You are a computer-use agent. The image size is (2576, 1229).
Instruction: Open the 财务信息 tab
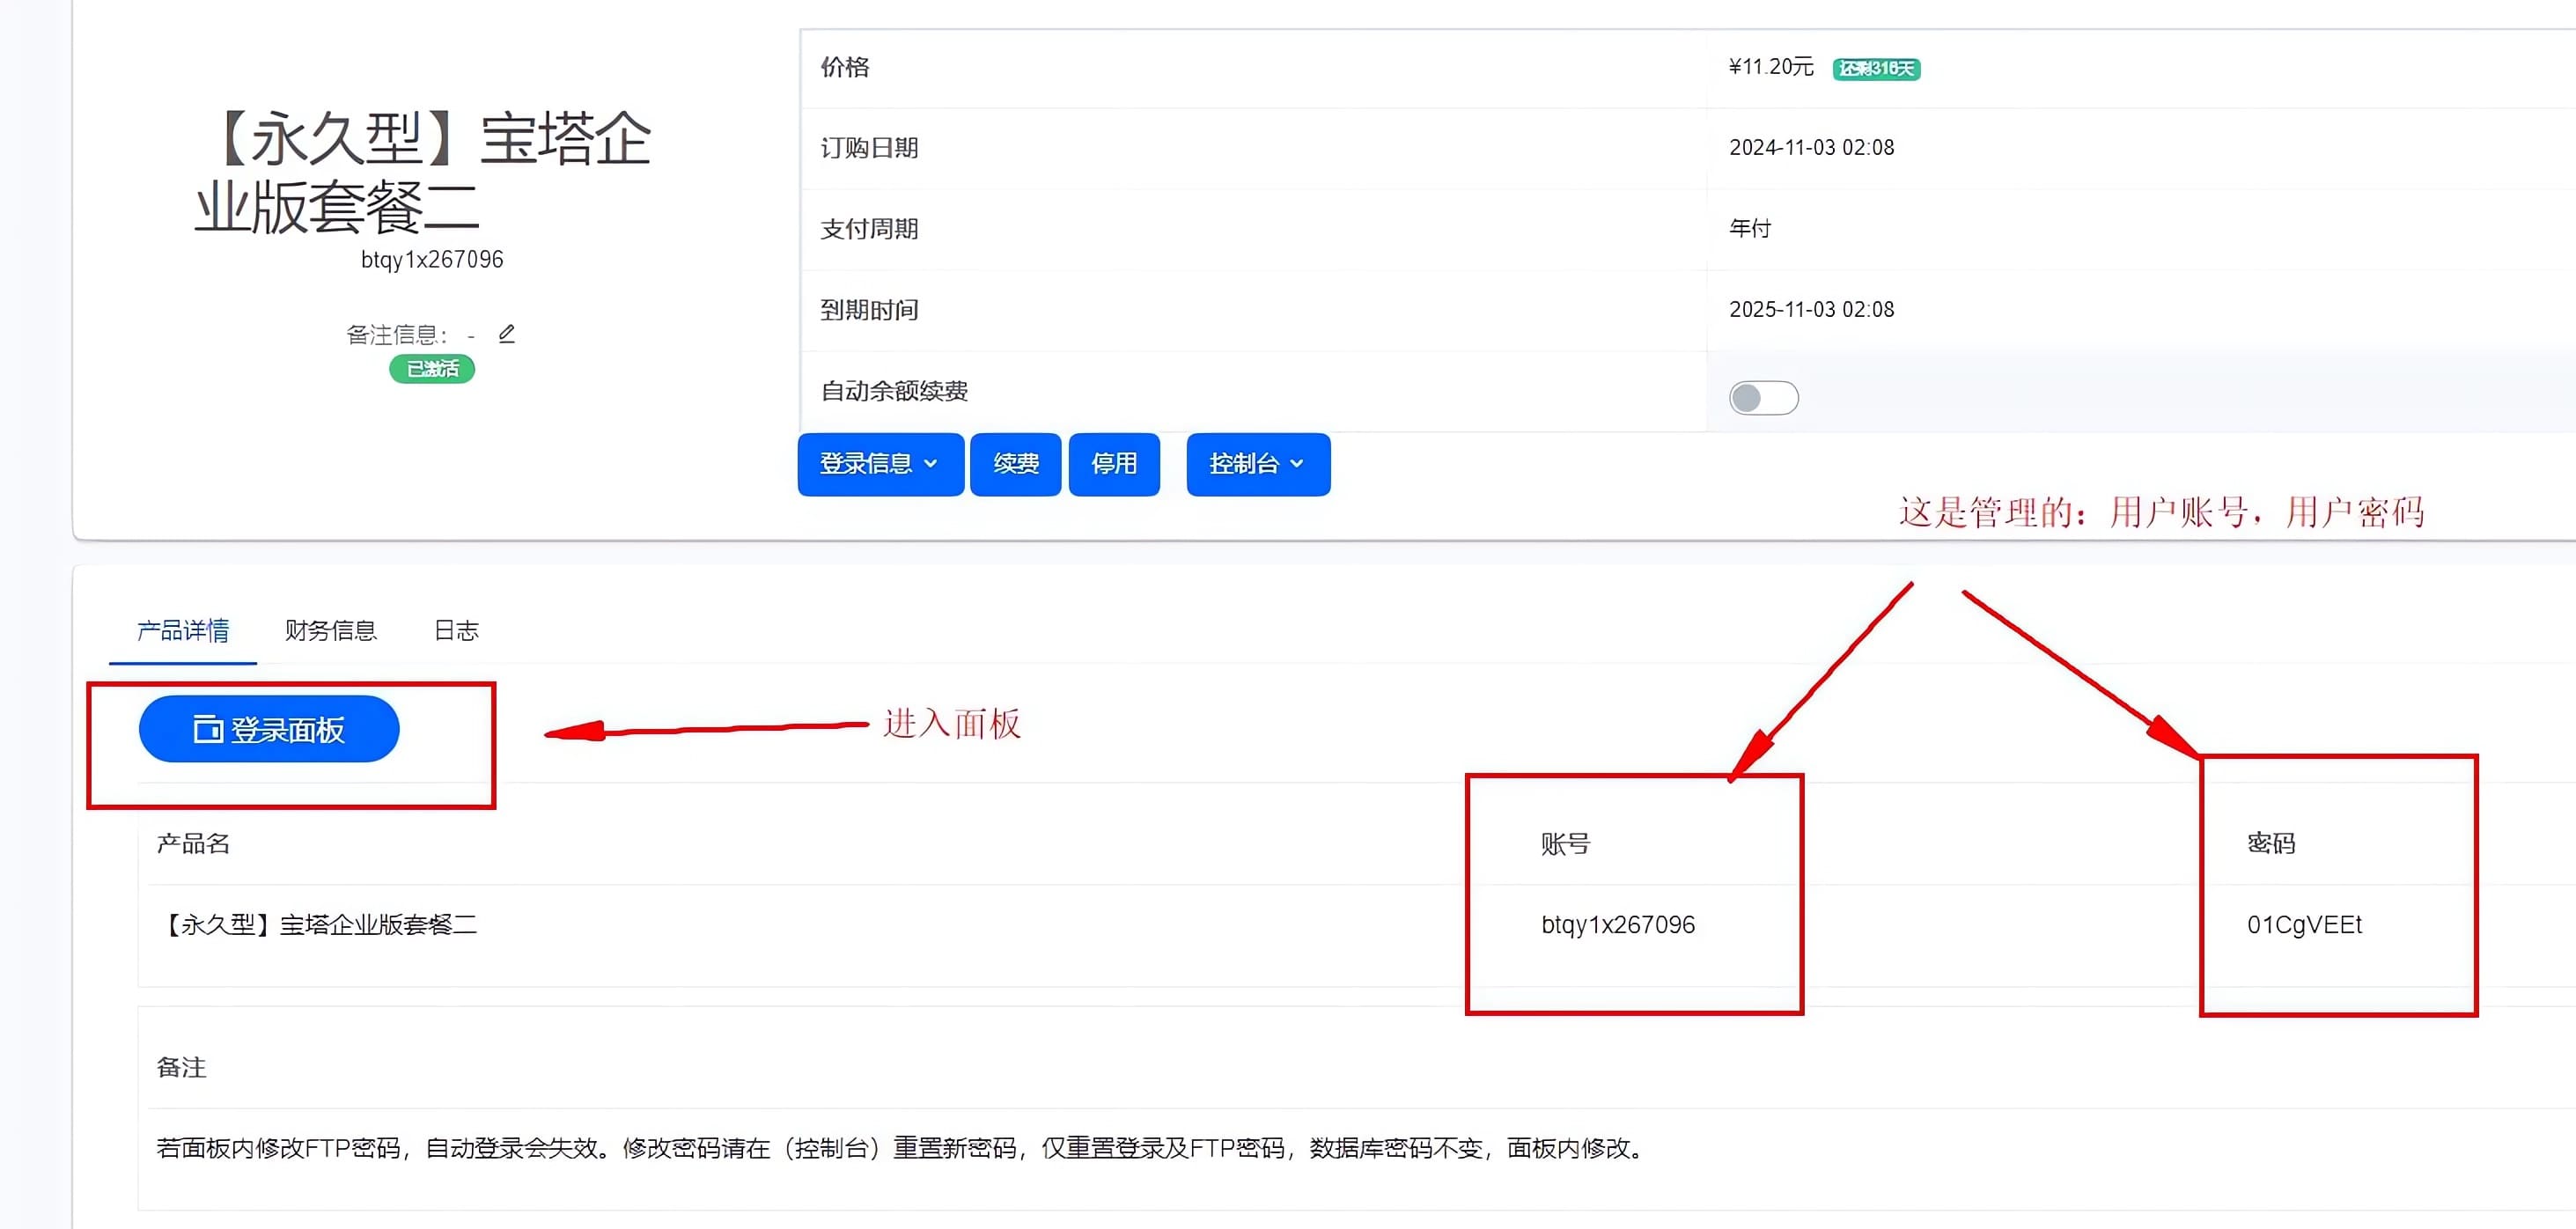pyautogui.click(x=330, y=630)
